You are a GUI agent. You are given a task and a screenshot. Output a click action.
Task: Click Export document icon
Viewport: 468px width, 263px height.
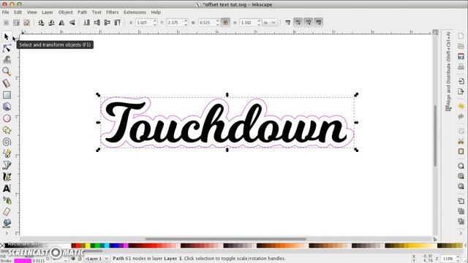(x=461, y=91)
